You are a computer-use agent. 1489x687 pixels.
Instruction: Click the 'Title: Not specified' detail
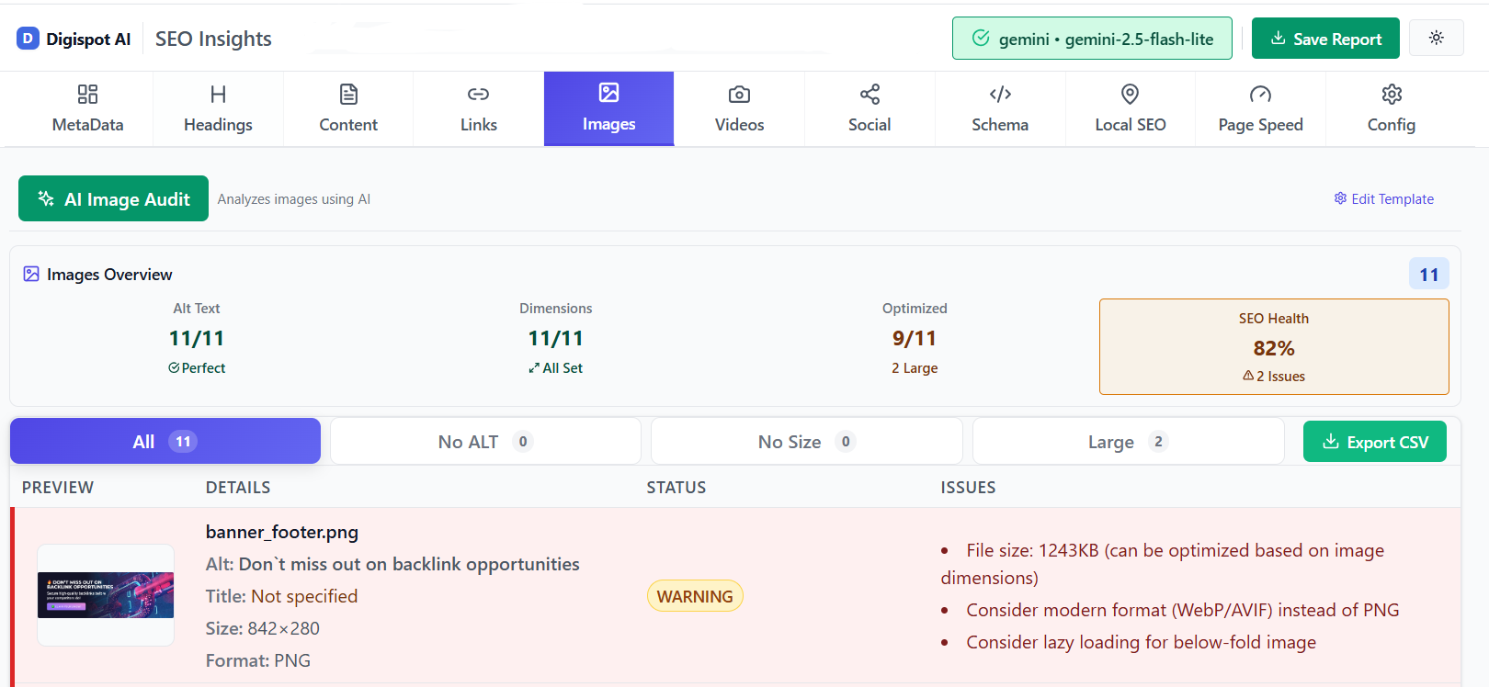[x=281, y=596]
